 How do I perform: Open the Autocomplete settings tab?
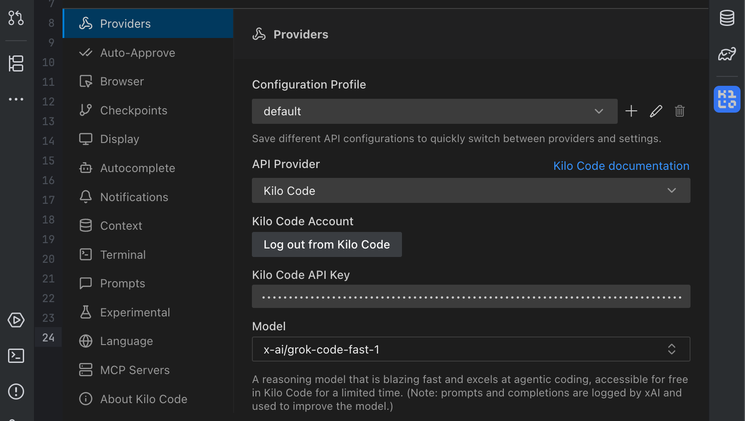(x=148, y=168)
